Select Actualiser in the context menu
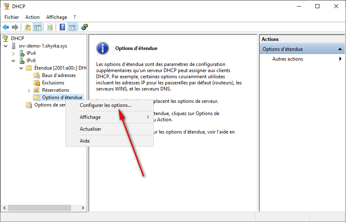Viewport: 346px width, 222px height. (x=90, y=129)
